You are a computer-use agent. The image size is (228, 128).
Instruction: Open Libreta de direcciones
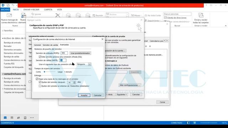(x=175, y=18)
